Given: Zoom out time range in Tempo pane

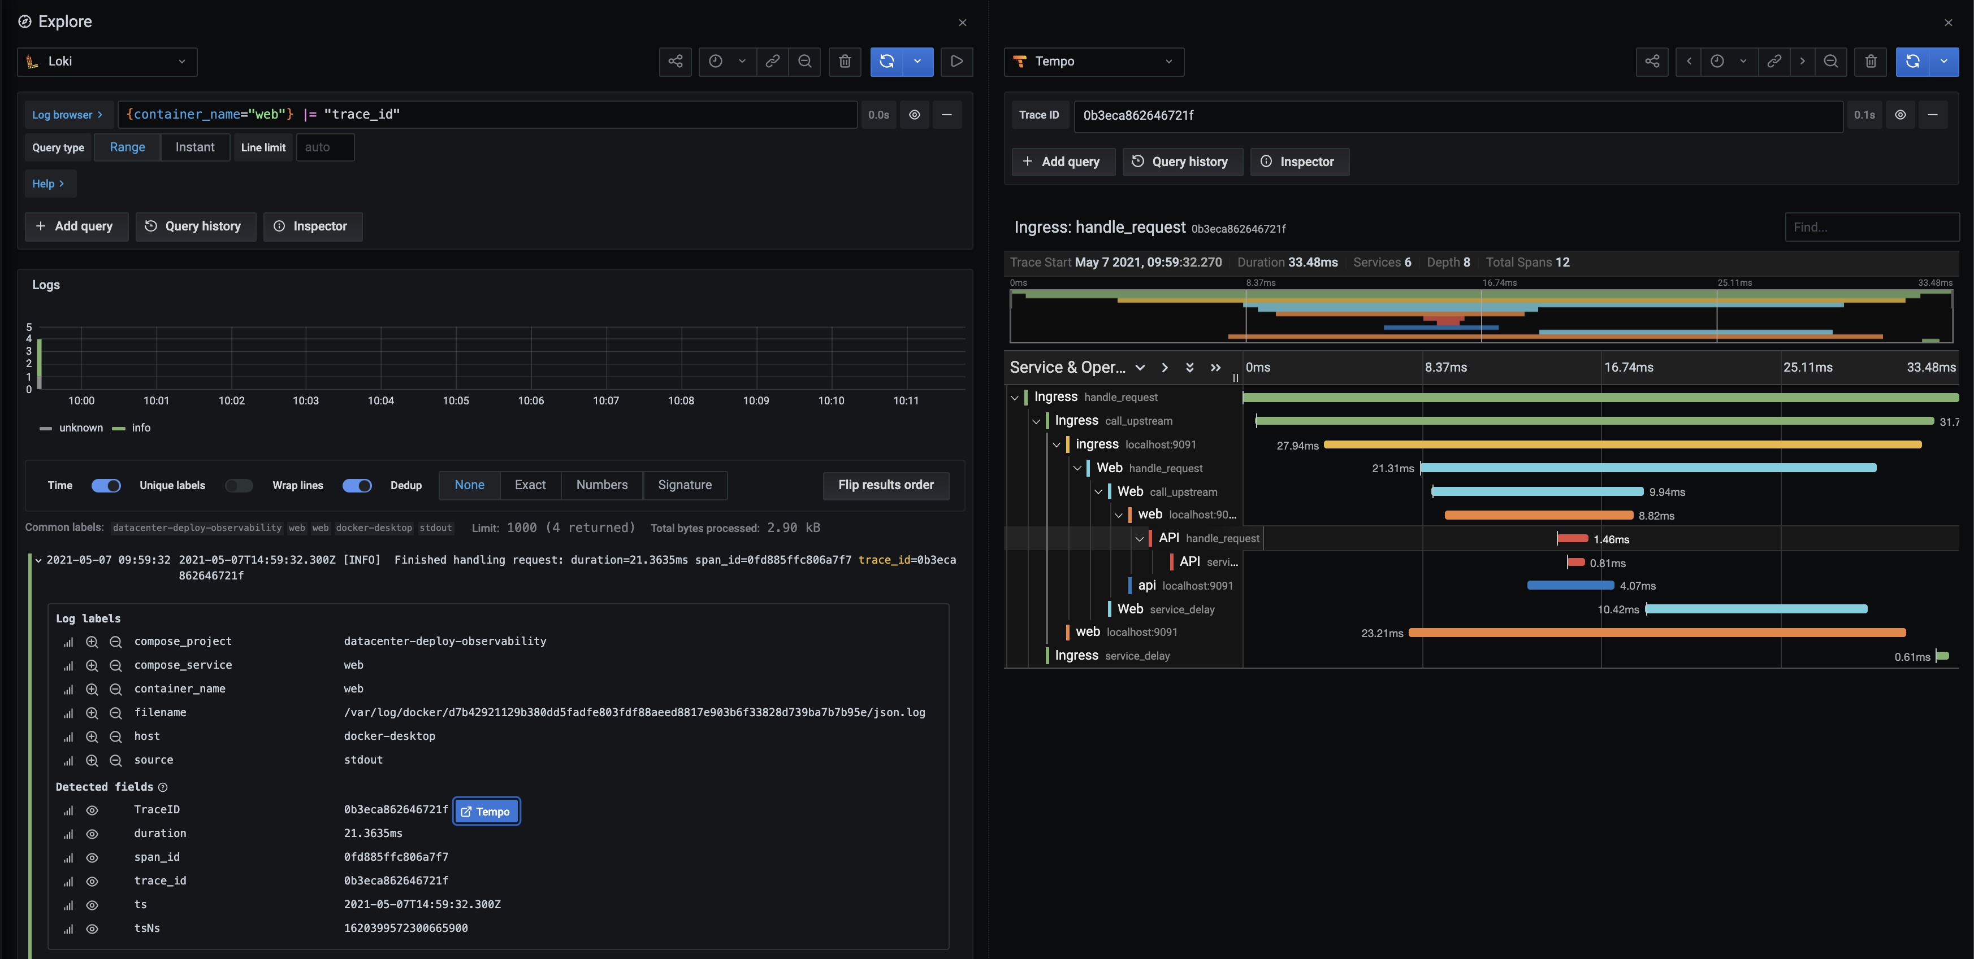Looking at the screenshot, I should [x=1831, y=61].
